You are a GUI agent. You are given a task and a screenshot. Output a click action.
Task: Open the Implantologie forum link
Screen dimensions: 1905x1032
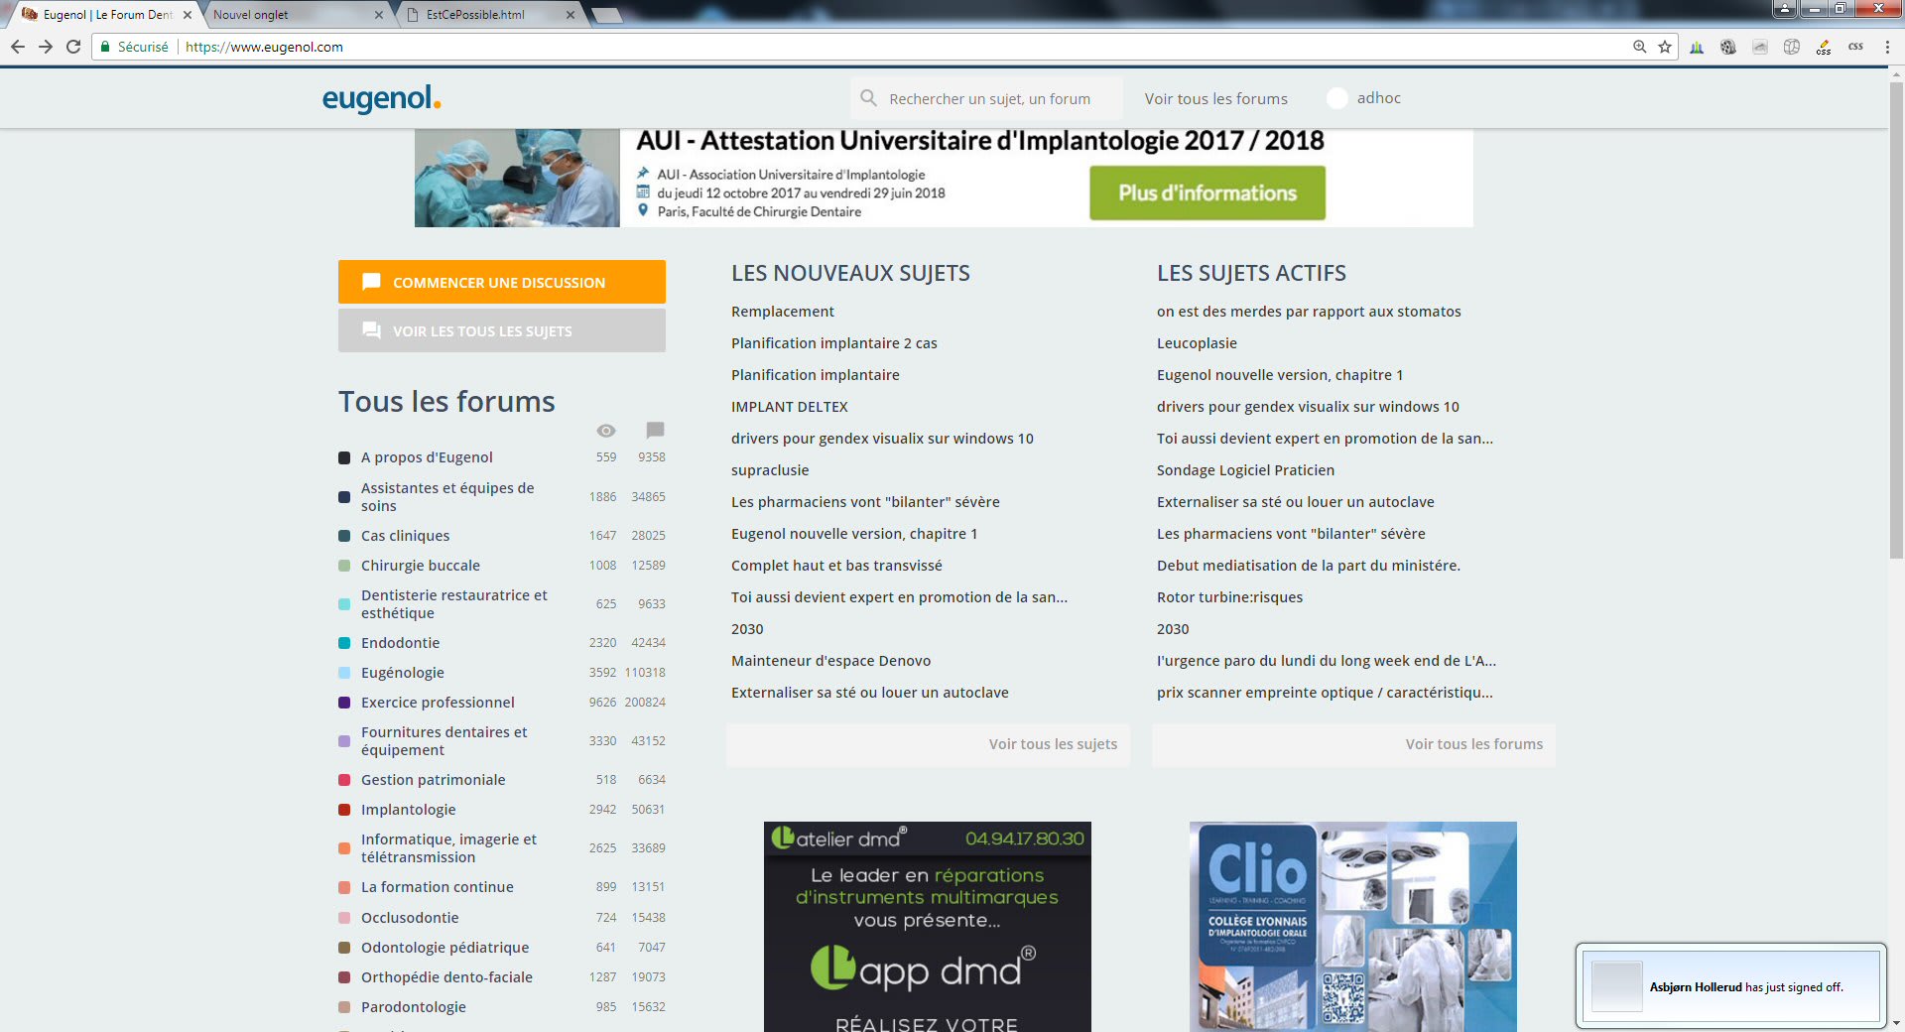click(x=408, y=810)
